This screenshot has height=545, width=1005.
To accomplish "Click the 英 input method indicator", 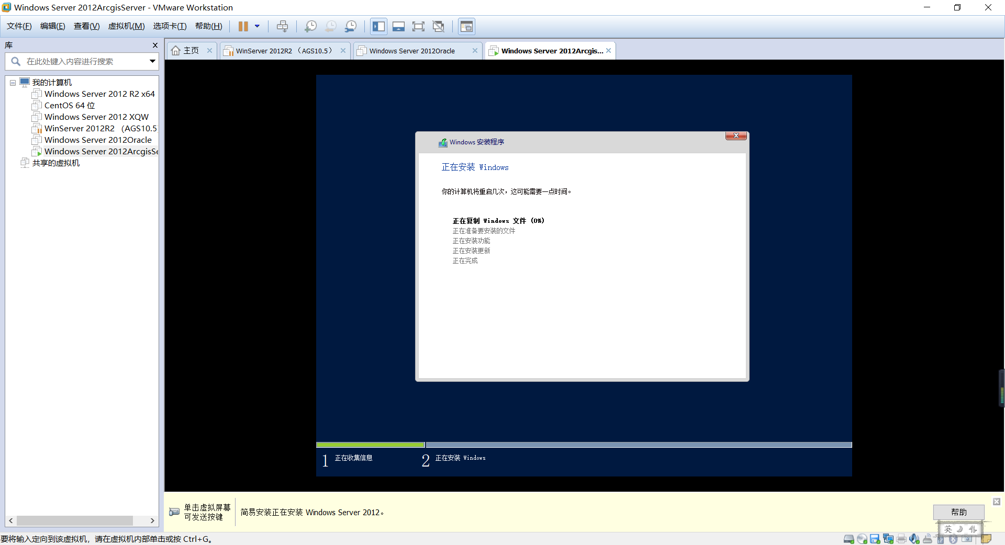I will (948, 529).
